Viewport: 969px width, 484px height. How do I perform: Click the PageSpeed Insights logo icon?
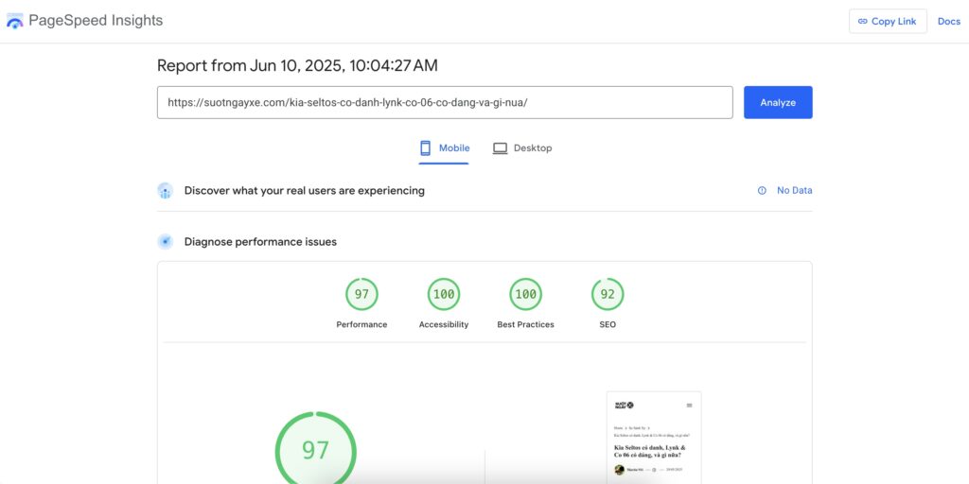[14, 21]
